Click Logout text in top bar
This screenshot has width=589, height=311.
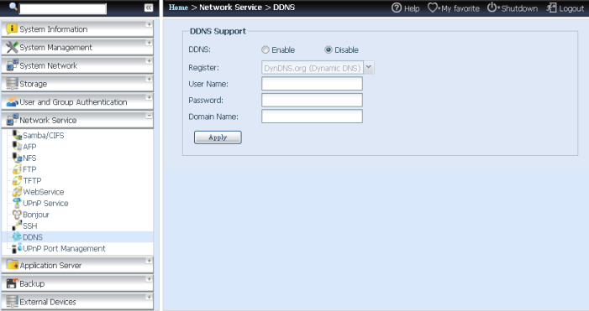[571, 8]
